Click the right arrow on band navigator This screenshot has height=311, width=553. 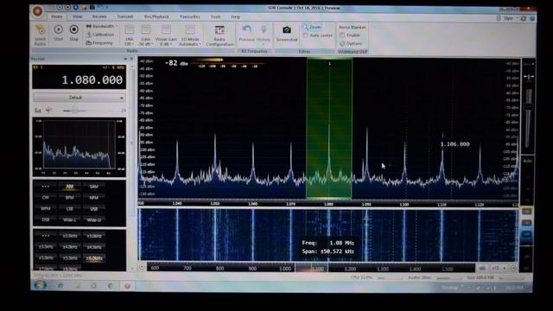coord(513,268)
